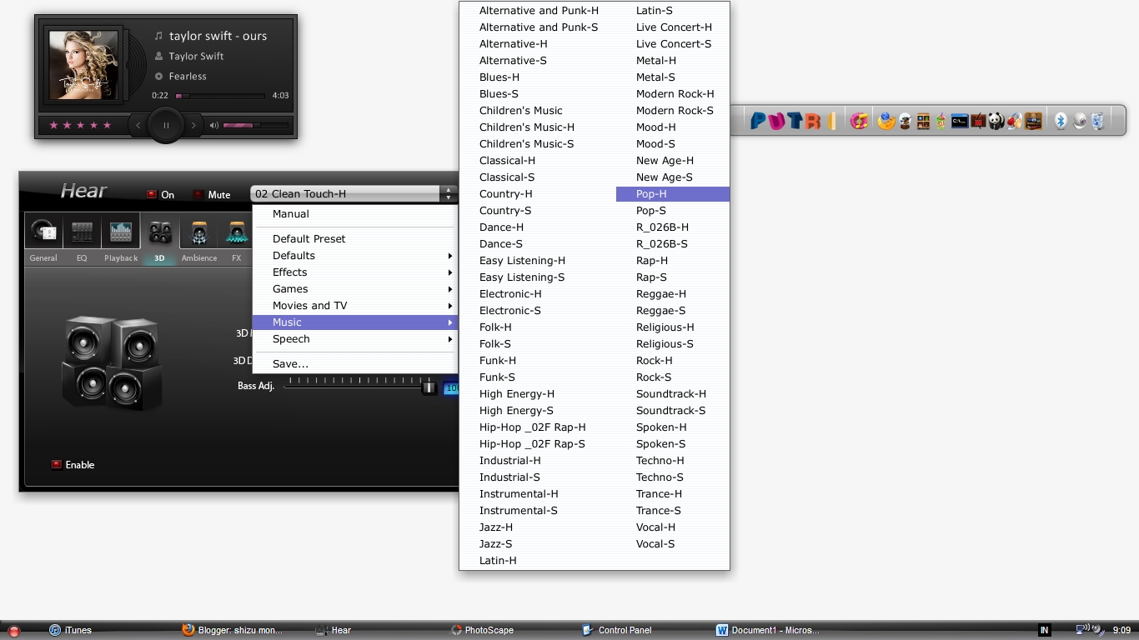Click the preset dropdown up/down arrows
The height and width of the screenshot is (640, 1139).
pyautogui.click(x=449, y=193)
